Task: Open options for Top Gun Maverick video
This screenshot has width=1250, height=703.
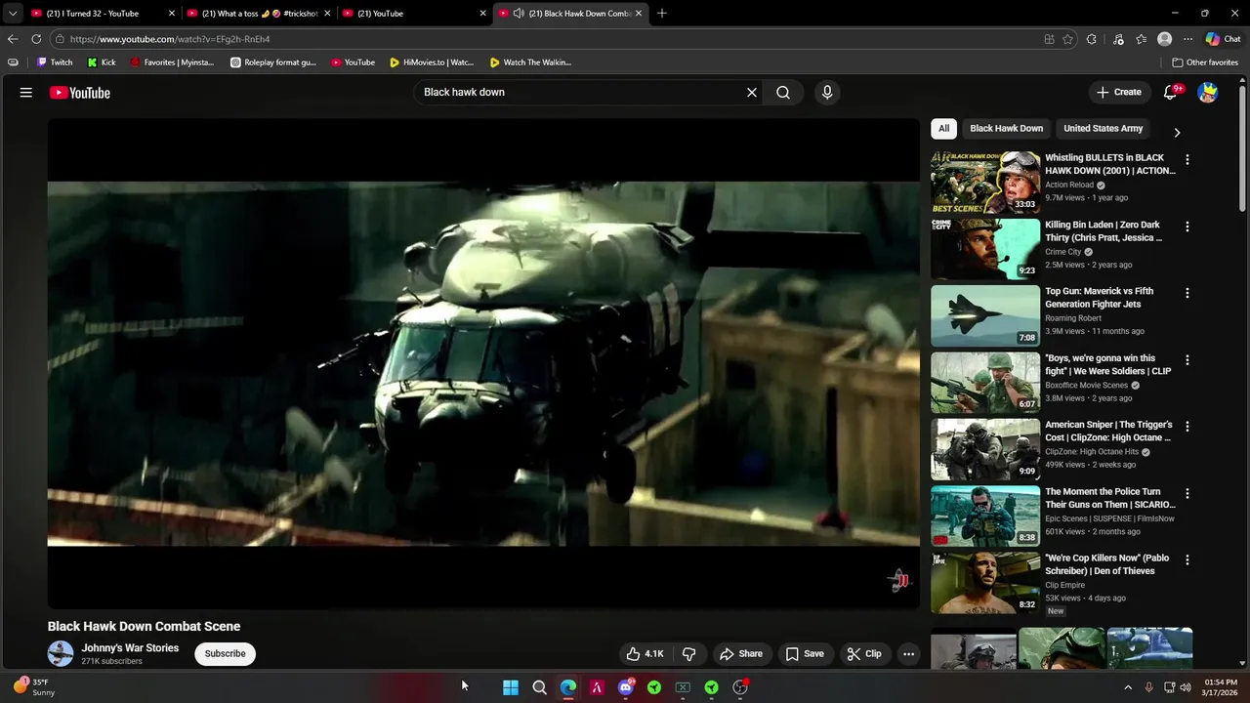Action: click(x=1187, y=293)
